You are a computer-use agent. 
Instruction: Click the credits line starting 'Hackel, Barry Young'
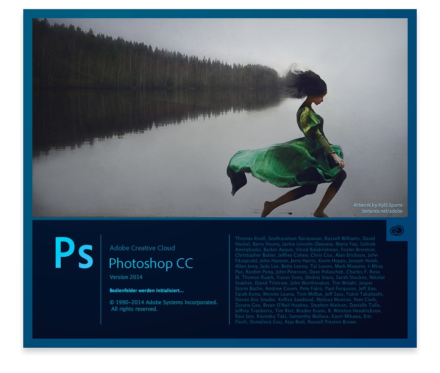[x=305, y=244]
